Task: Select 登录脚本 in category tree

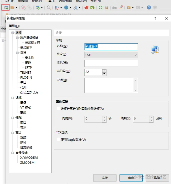Action: pyautogui.click(x=26, y=48)
